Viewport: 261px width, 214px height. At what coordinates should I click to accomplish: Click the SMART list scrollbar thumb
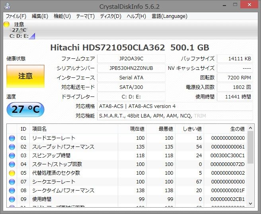point(250,147)
